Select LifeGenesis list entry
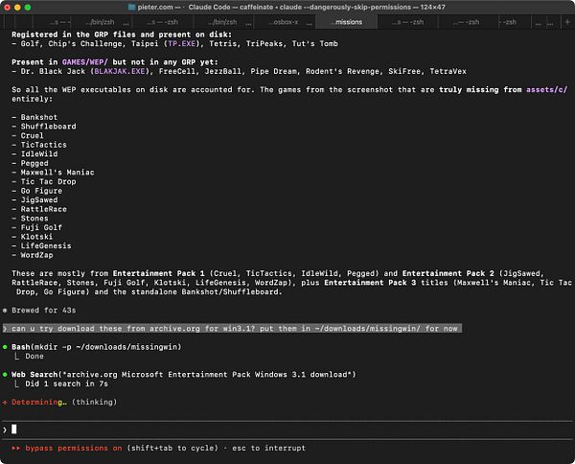The width and height of the screenshot is (575, 464). pyautogui.click(x=46, y=245)
